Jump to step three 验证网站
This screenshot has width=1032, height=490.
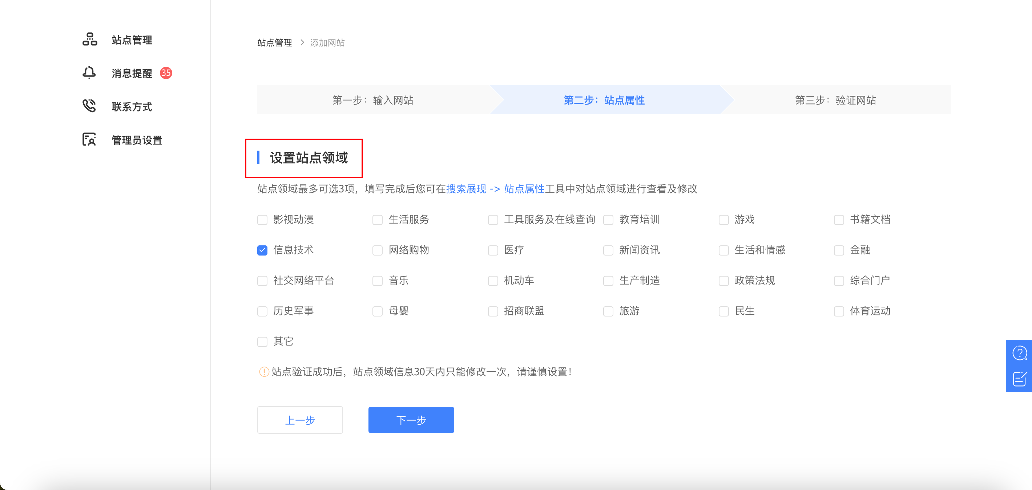click(x=835, y=100)
